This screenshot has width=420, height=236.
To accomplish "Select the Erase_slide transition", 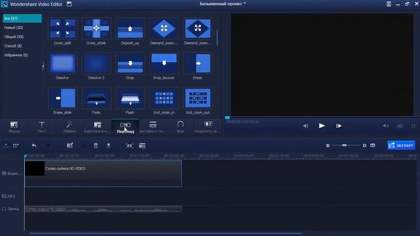I will coord(62,98).
